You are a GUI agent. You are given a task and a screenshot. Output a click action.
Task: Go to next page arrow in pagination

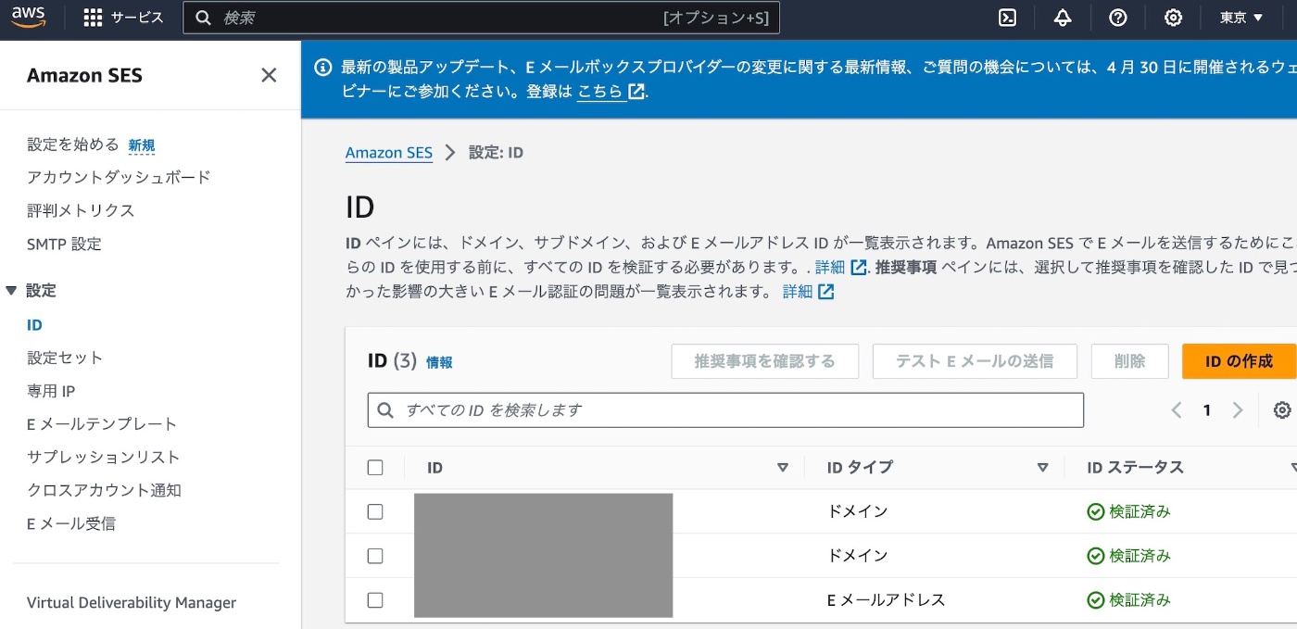[1237, 410]
